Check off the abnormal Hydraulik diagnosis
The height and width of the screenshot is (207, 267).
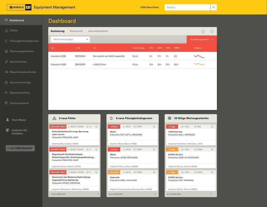[154, 172]
